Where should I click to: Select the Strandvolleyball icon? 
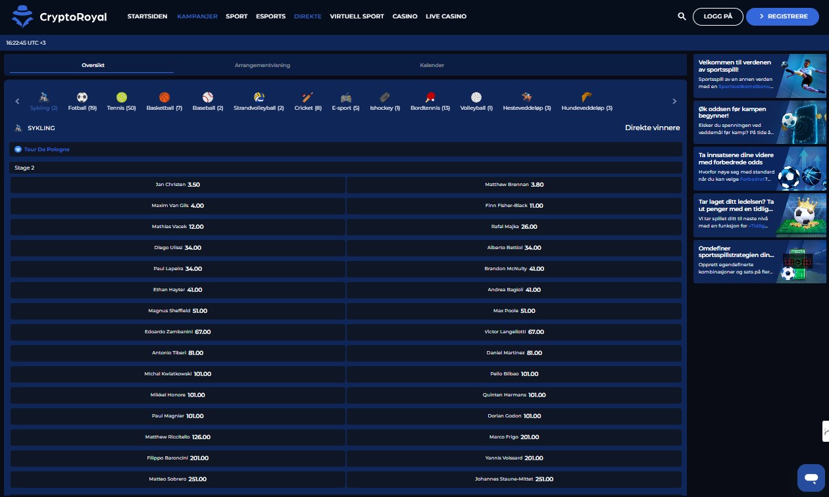click(x=259, y=97)
